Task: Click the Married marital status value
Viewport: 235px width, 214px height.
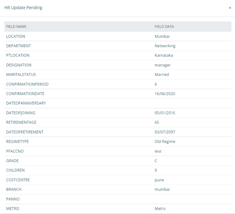Action: click(162, 75)
